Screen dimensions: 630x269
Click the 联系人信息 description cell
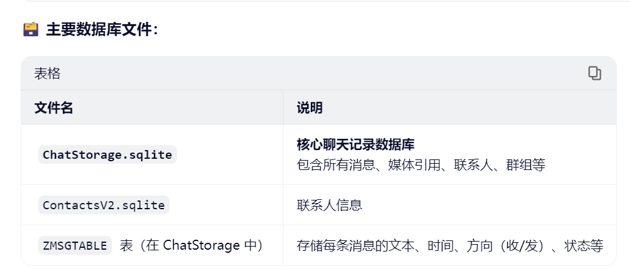(x=330, y=205)
